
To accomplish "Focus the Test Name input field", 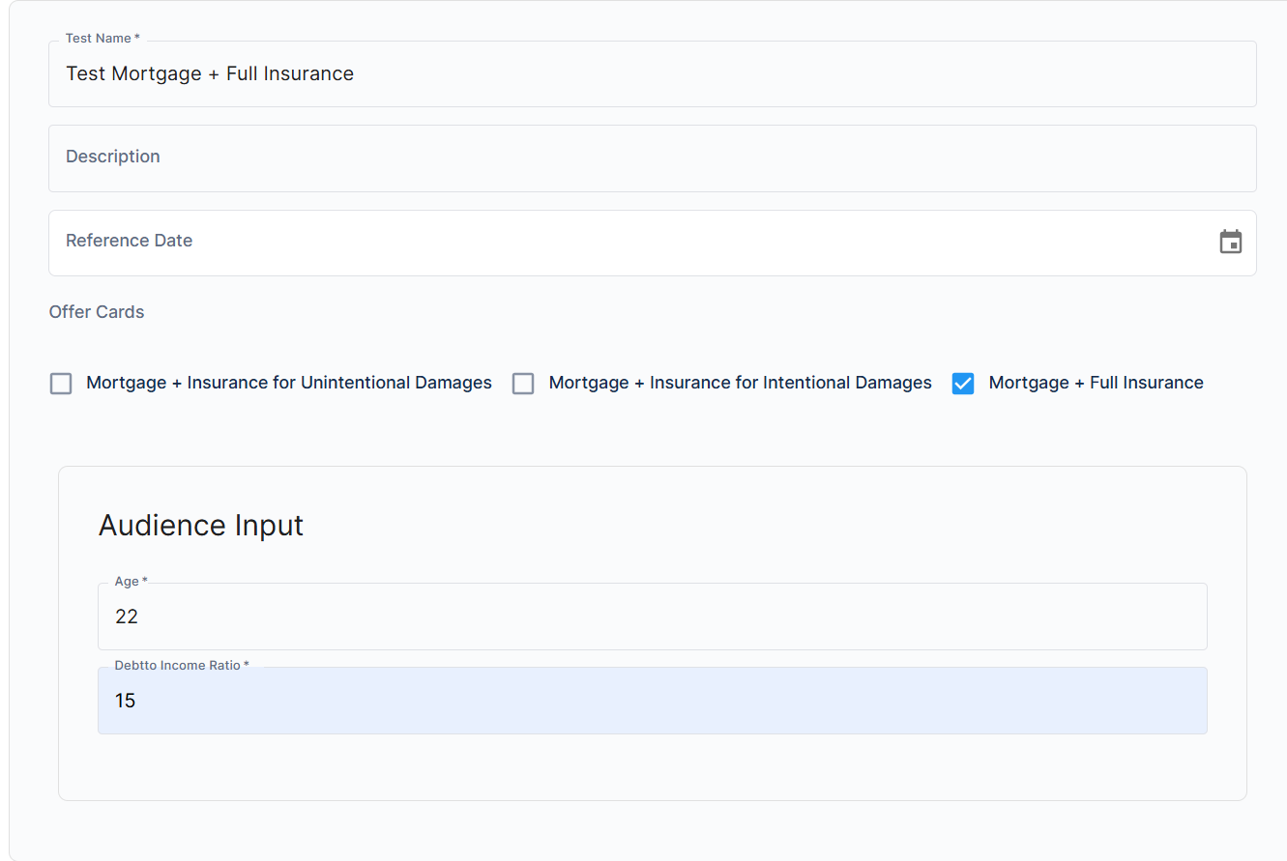I will [652, 73].
